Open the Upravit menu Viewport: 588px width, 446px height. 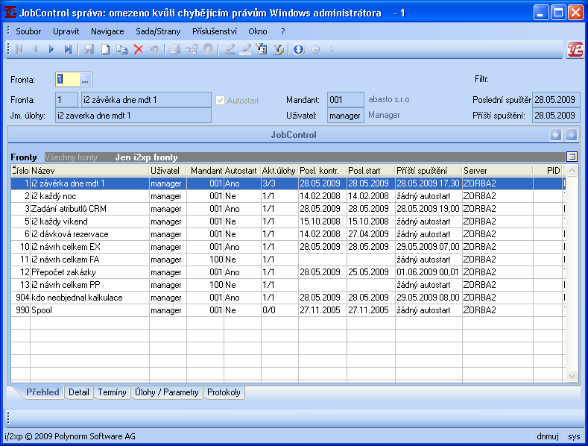click(66, 31)
